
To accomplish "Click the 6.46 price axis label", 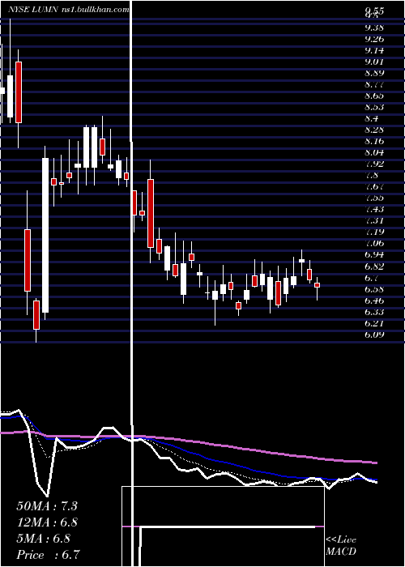I will point(374,301).
